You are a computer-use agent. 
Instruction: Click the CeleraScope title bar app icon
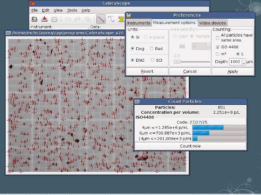pyautogui.click(x=32, y=3)
